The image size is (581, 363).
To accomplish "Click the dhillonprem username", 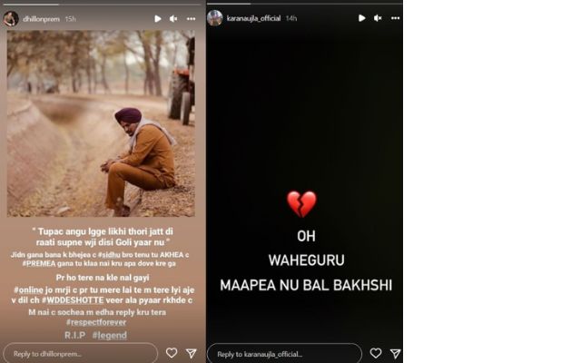I will (41, 19).
